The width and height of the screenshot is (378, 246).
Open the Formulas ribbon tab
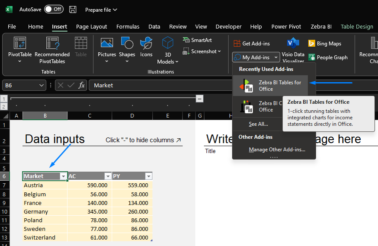tap(128, 26)
